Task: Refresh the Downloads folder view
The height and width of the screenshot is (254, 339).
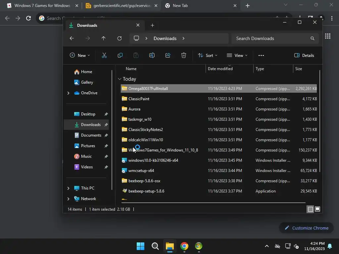Action: pyautogui.click(x=119, y=38)
